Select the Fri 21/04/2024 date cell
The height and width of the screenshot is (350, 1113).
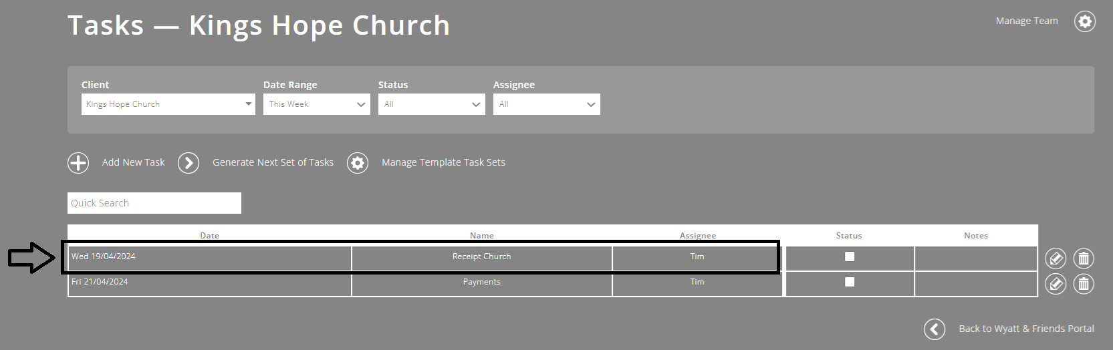tap(210, 284)
